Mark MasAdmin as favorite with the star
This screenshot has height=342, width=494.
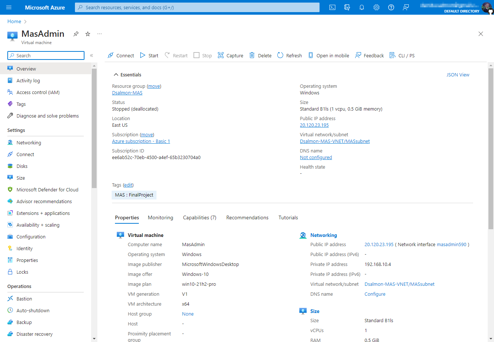[x=88, y=34]
